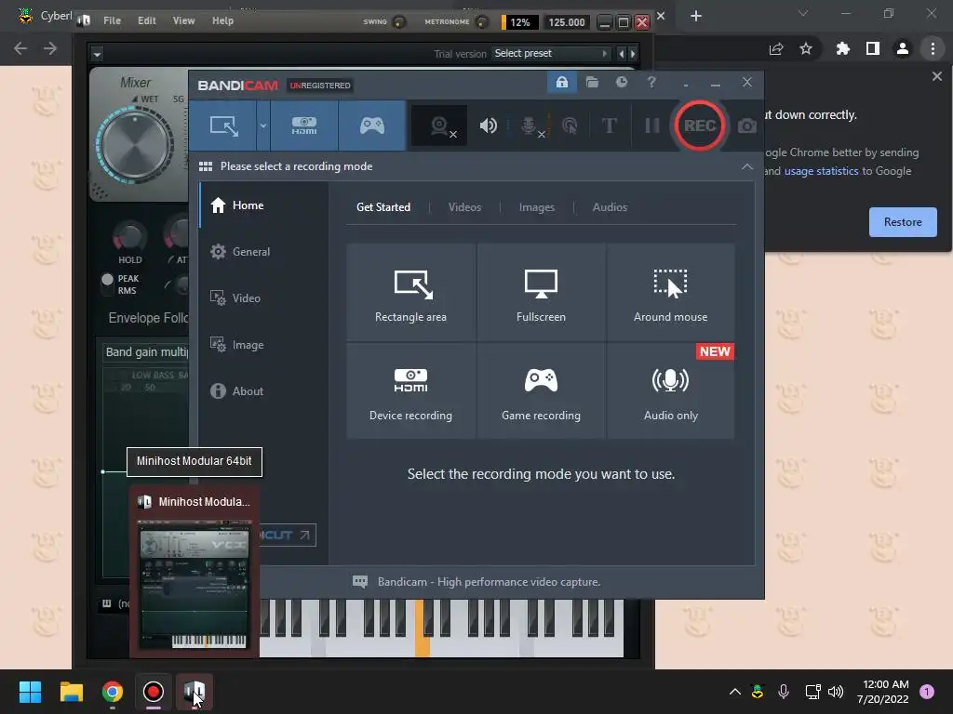953x714 pixels.
Task: Adjust the Swing knob in Minihost
Action: pos(398,22)
